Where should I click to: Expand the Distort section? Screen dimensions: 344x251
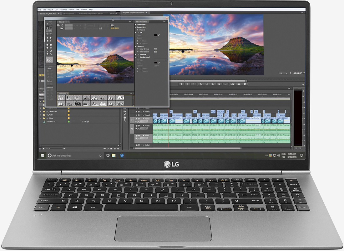click(138, 30)
